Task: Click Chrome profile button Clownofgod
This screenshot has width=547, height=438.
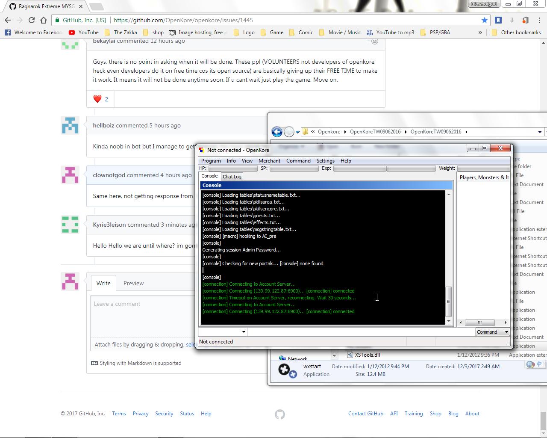Action: [x=484, y=4]
